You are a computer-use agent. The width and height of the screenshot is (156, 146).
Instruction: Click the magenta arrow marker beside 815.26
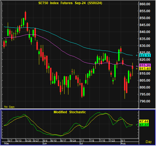[137, 66]
